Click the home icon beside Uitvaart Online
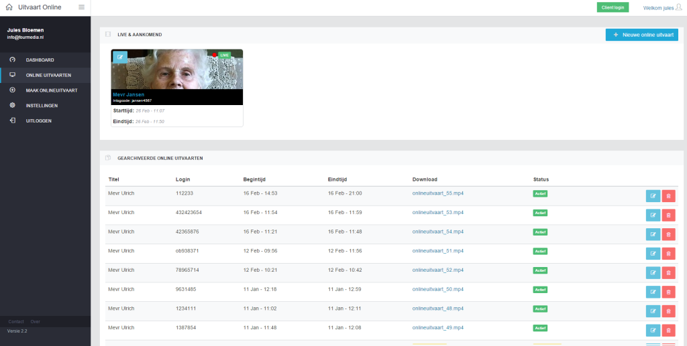This screenshot has height=346, width=687. pos(9,7)
